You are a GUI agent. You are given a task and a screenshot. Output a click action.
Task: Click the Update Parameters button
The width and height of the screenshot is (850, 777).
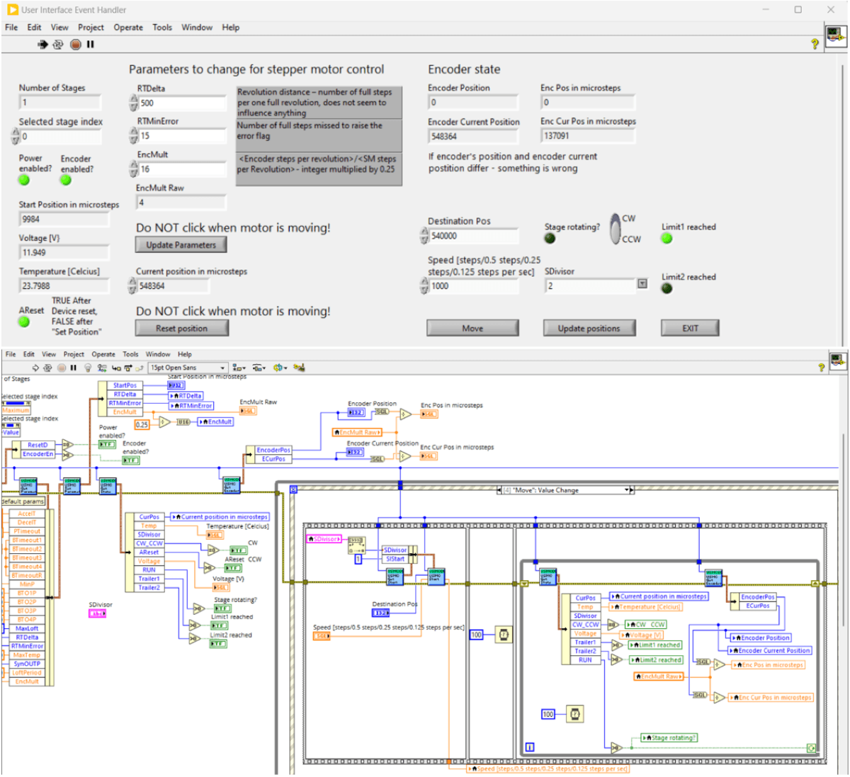(x=181, y=245)
